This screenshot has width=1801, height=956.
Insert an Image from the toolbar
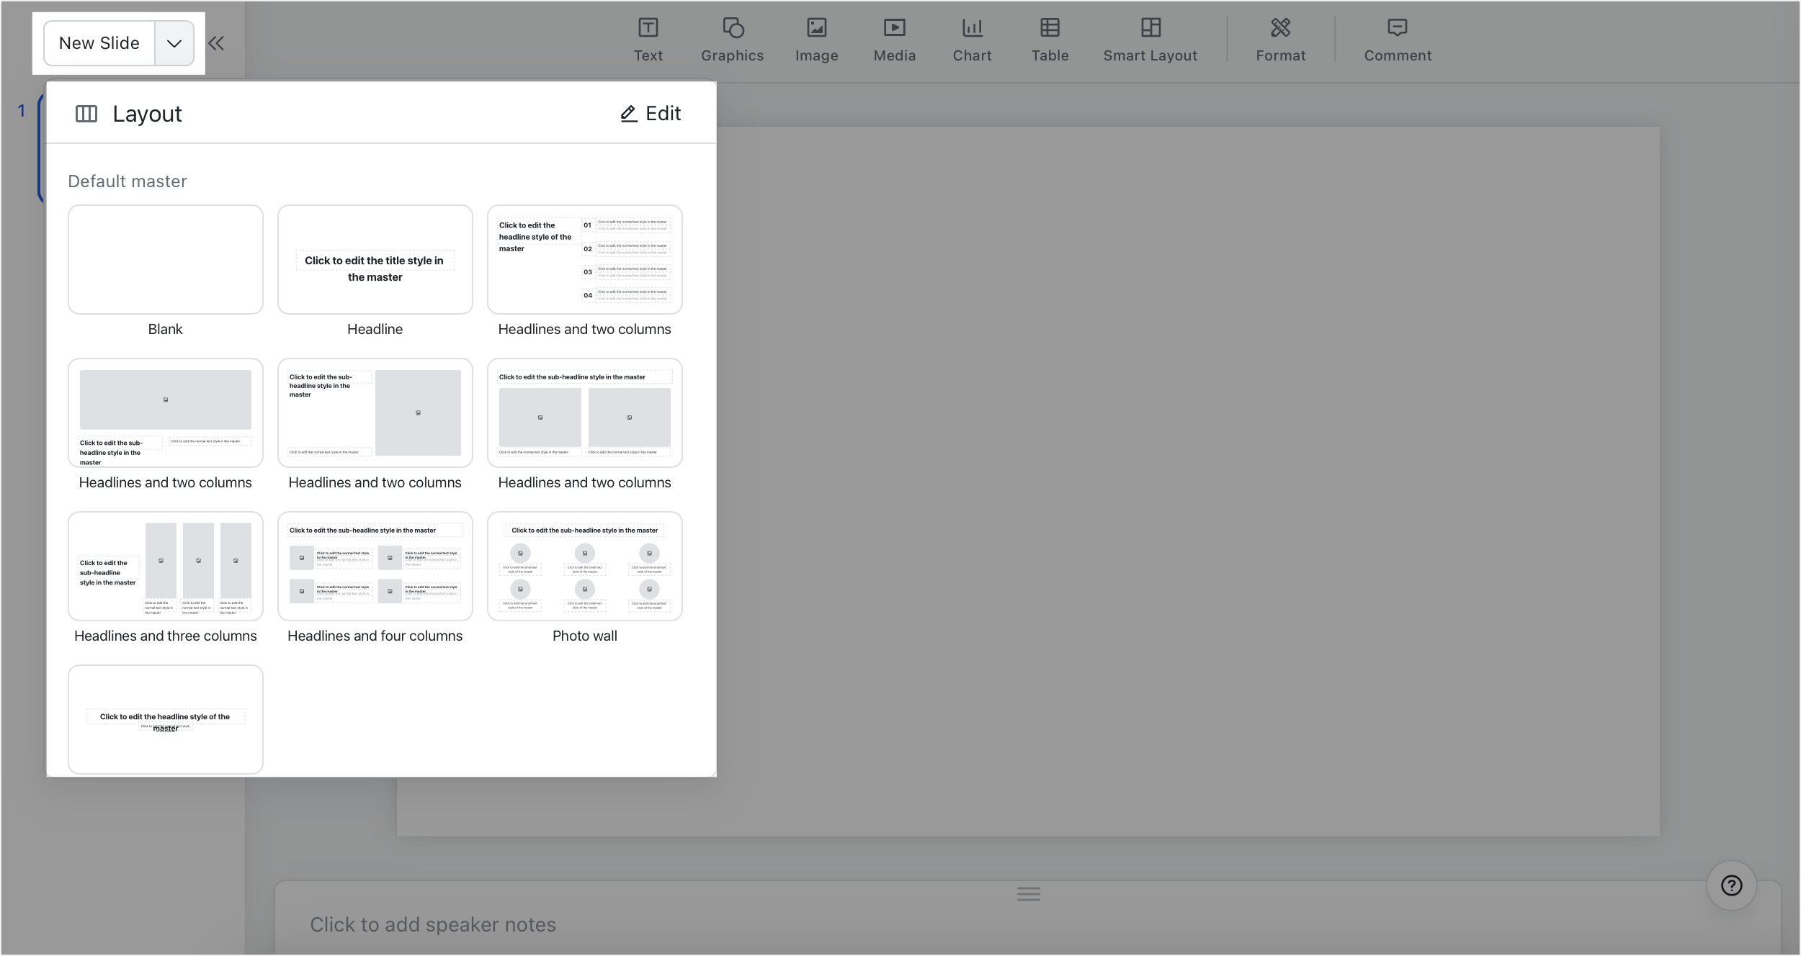click(816, 40)
